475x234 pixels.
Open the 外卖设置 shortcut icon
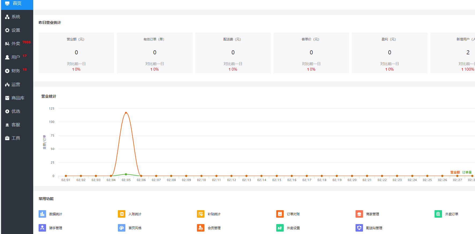[x=280, y=228]
